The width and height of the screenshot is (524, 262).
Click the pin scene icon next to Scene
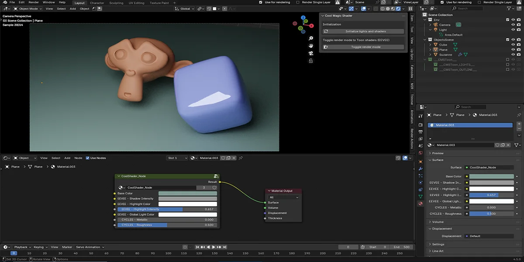tap(377, 2)
